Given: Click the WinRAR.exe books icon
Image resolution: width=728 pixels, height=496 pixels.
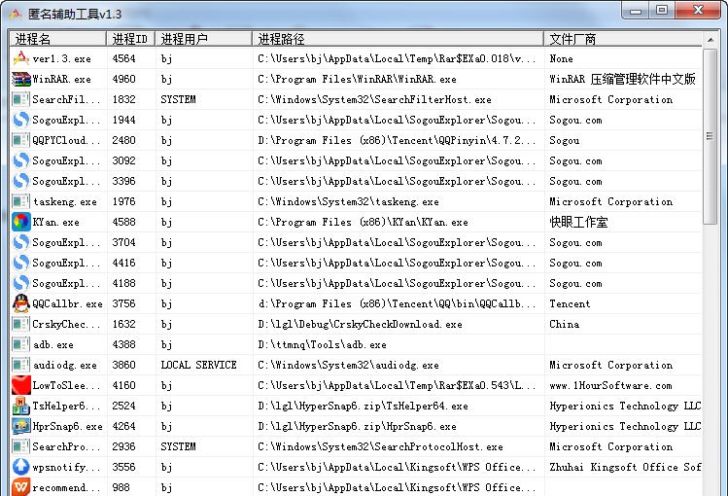Looking at the screenshot, I should (20, 79).
